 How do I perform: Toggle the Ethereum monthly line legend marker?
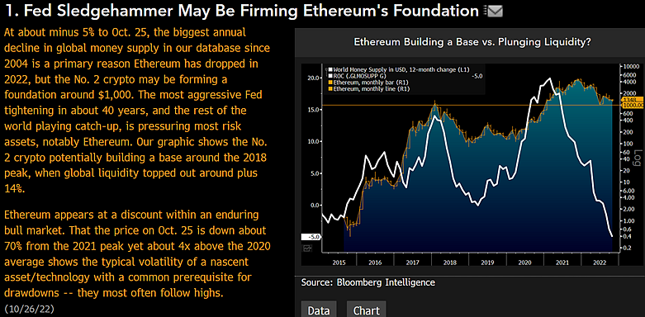pyautogui.click(x=329, y=88)
